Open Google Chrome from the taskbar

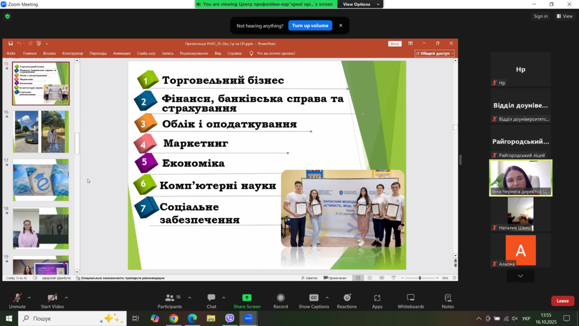click(x=173, y=318)
